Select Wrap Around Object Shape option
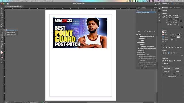Viewport: 184px width, 103px height. tap(169, 53)
